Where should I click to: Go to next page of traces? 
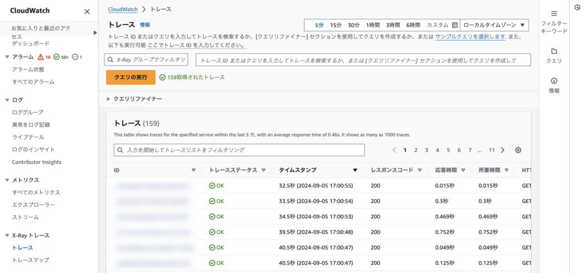[x=502, y=150]
